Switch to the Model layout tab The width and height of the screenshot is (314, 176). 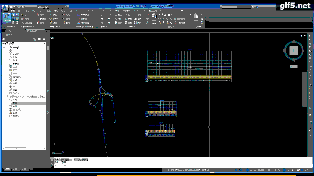[x=8, y=169]
